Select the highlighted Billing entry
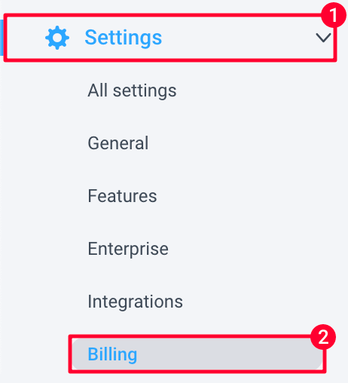This screenshot has width=348, height=383. pyautogui.click(x=197, y=354)
